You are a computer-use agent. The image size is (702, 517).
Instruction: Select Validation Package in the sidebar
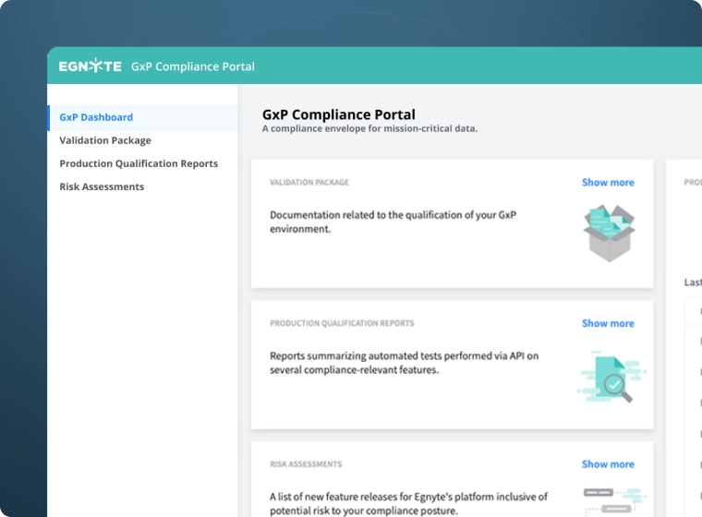105,140
